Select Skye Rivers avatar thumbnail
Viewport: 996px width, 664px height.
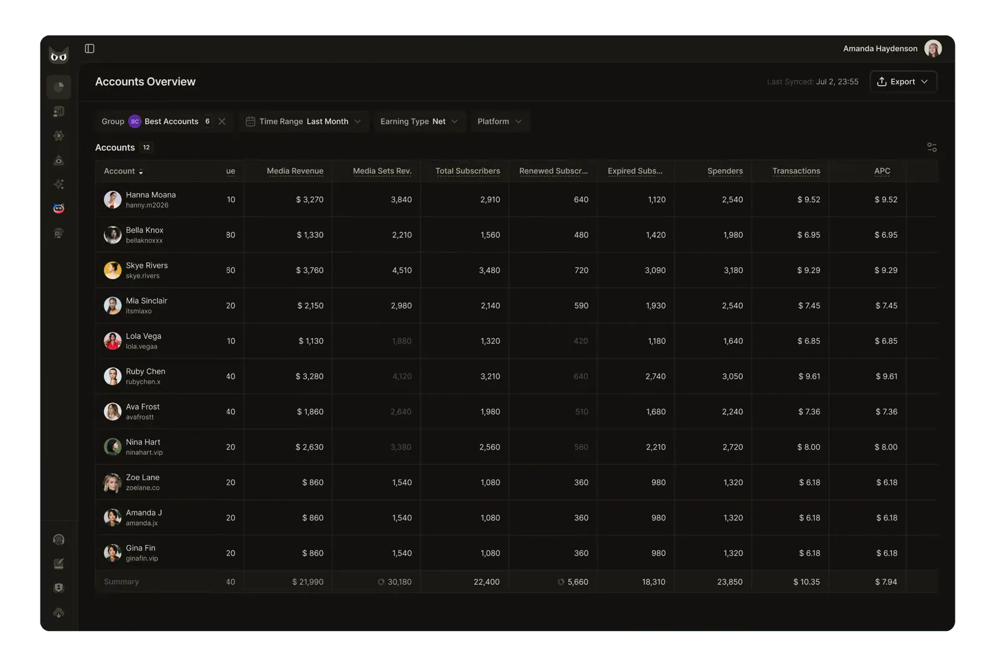[113, 270]
